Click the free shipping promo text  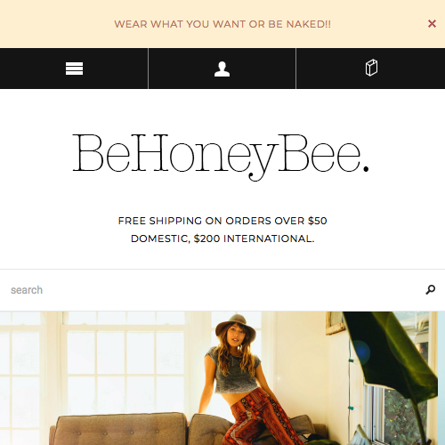coord(222,230)
